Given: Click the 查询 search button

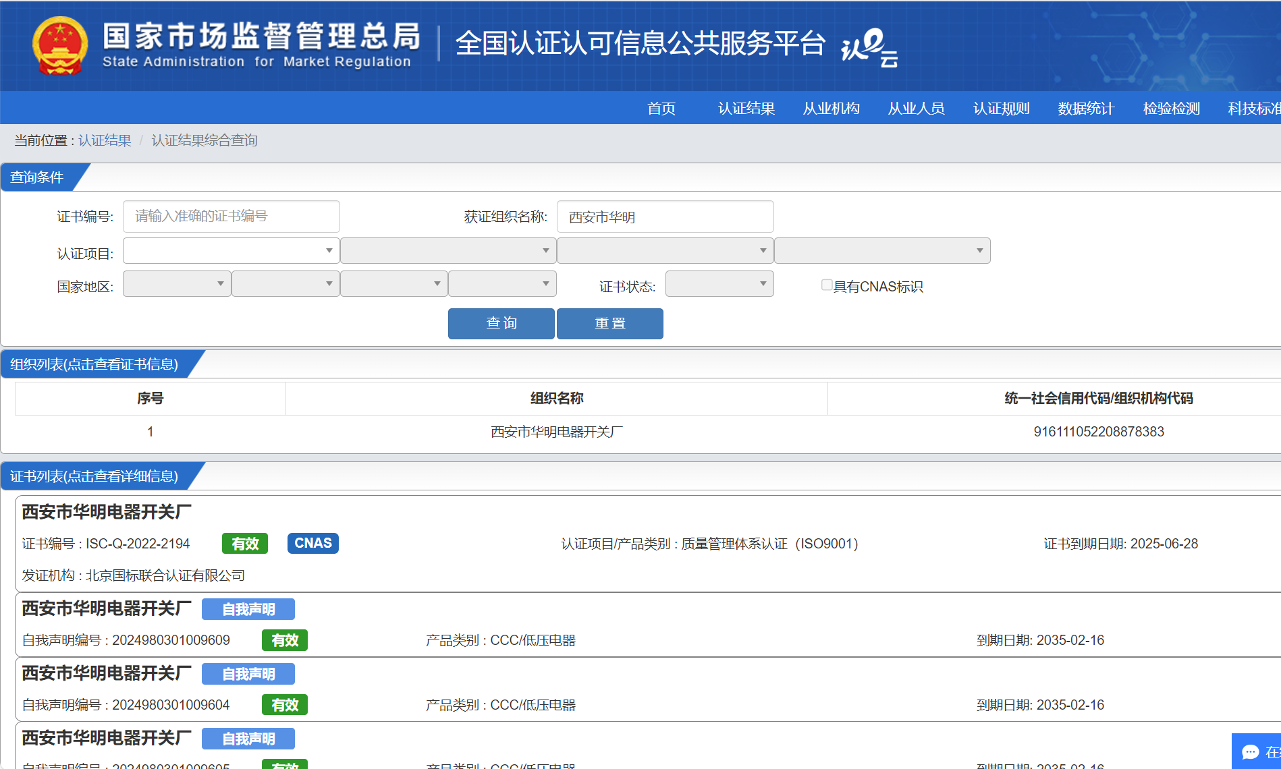Looking at the screenshot, I should (501, 324).
